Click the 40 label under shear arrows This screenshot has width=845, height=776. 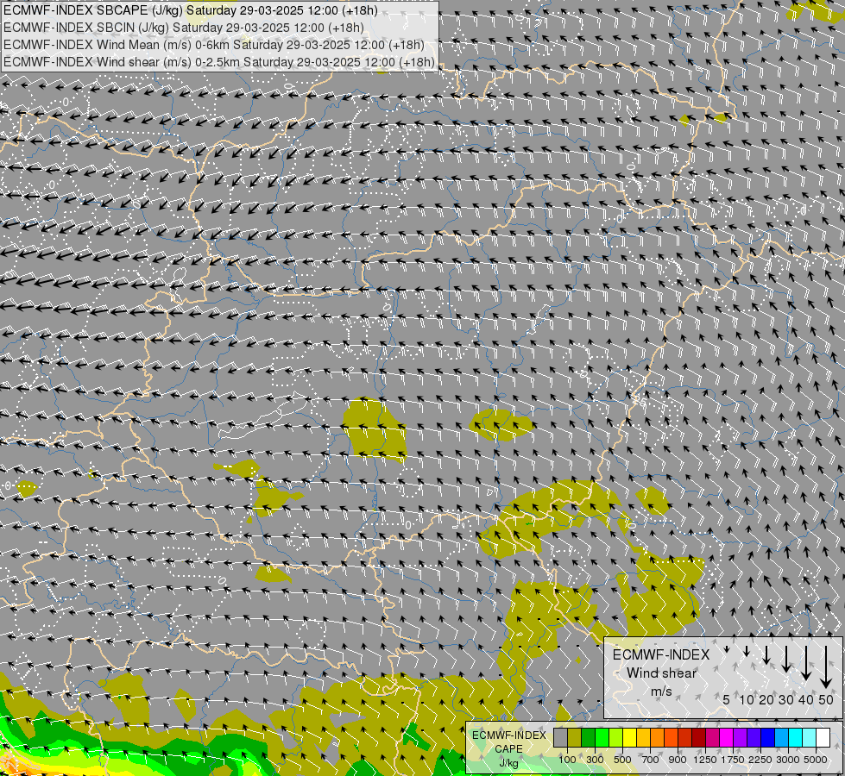pyautogui.click(x=806, y=699)
